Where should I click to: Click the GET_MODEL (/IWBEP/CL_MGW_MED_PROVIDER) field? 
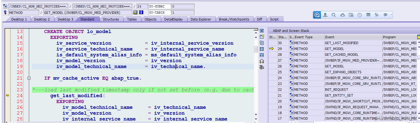(x=88, y=12)
